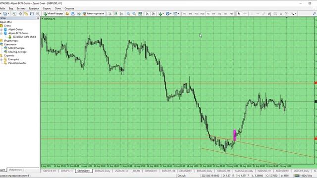
Task: Toggle chart auto scroll
Action: pyautogui.click(x=147, y=14)
